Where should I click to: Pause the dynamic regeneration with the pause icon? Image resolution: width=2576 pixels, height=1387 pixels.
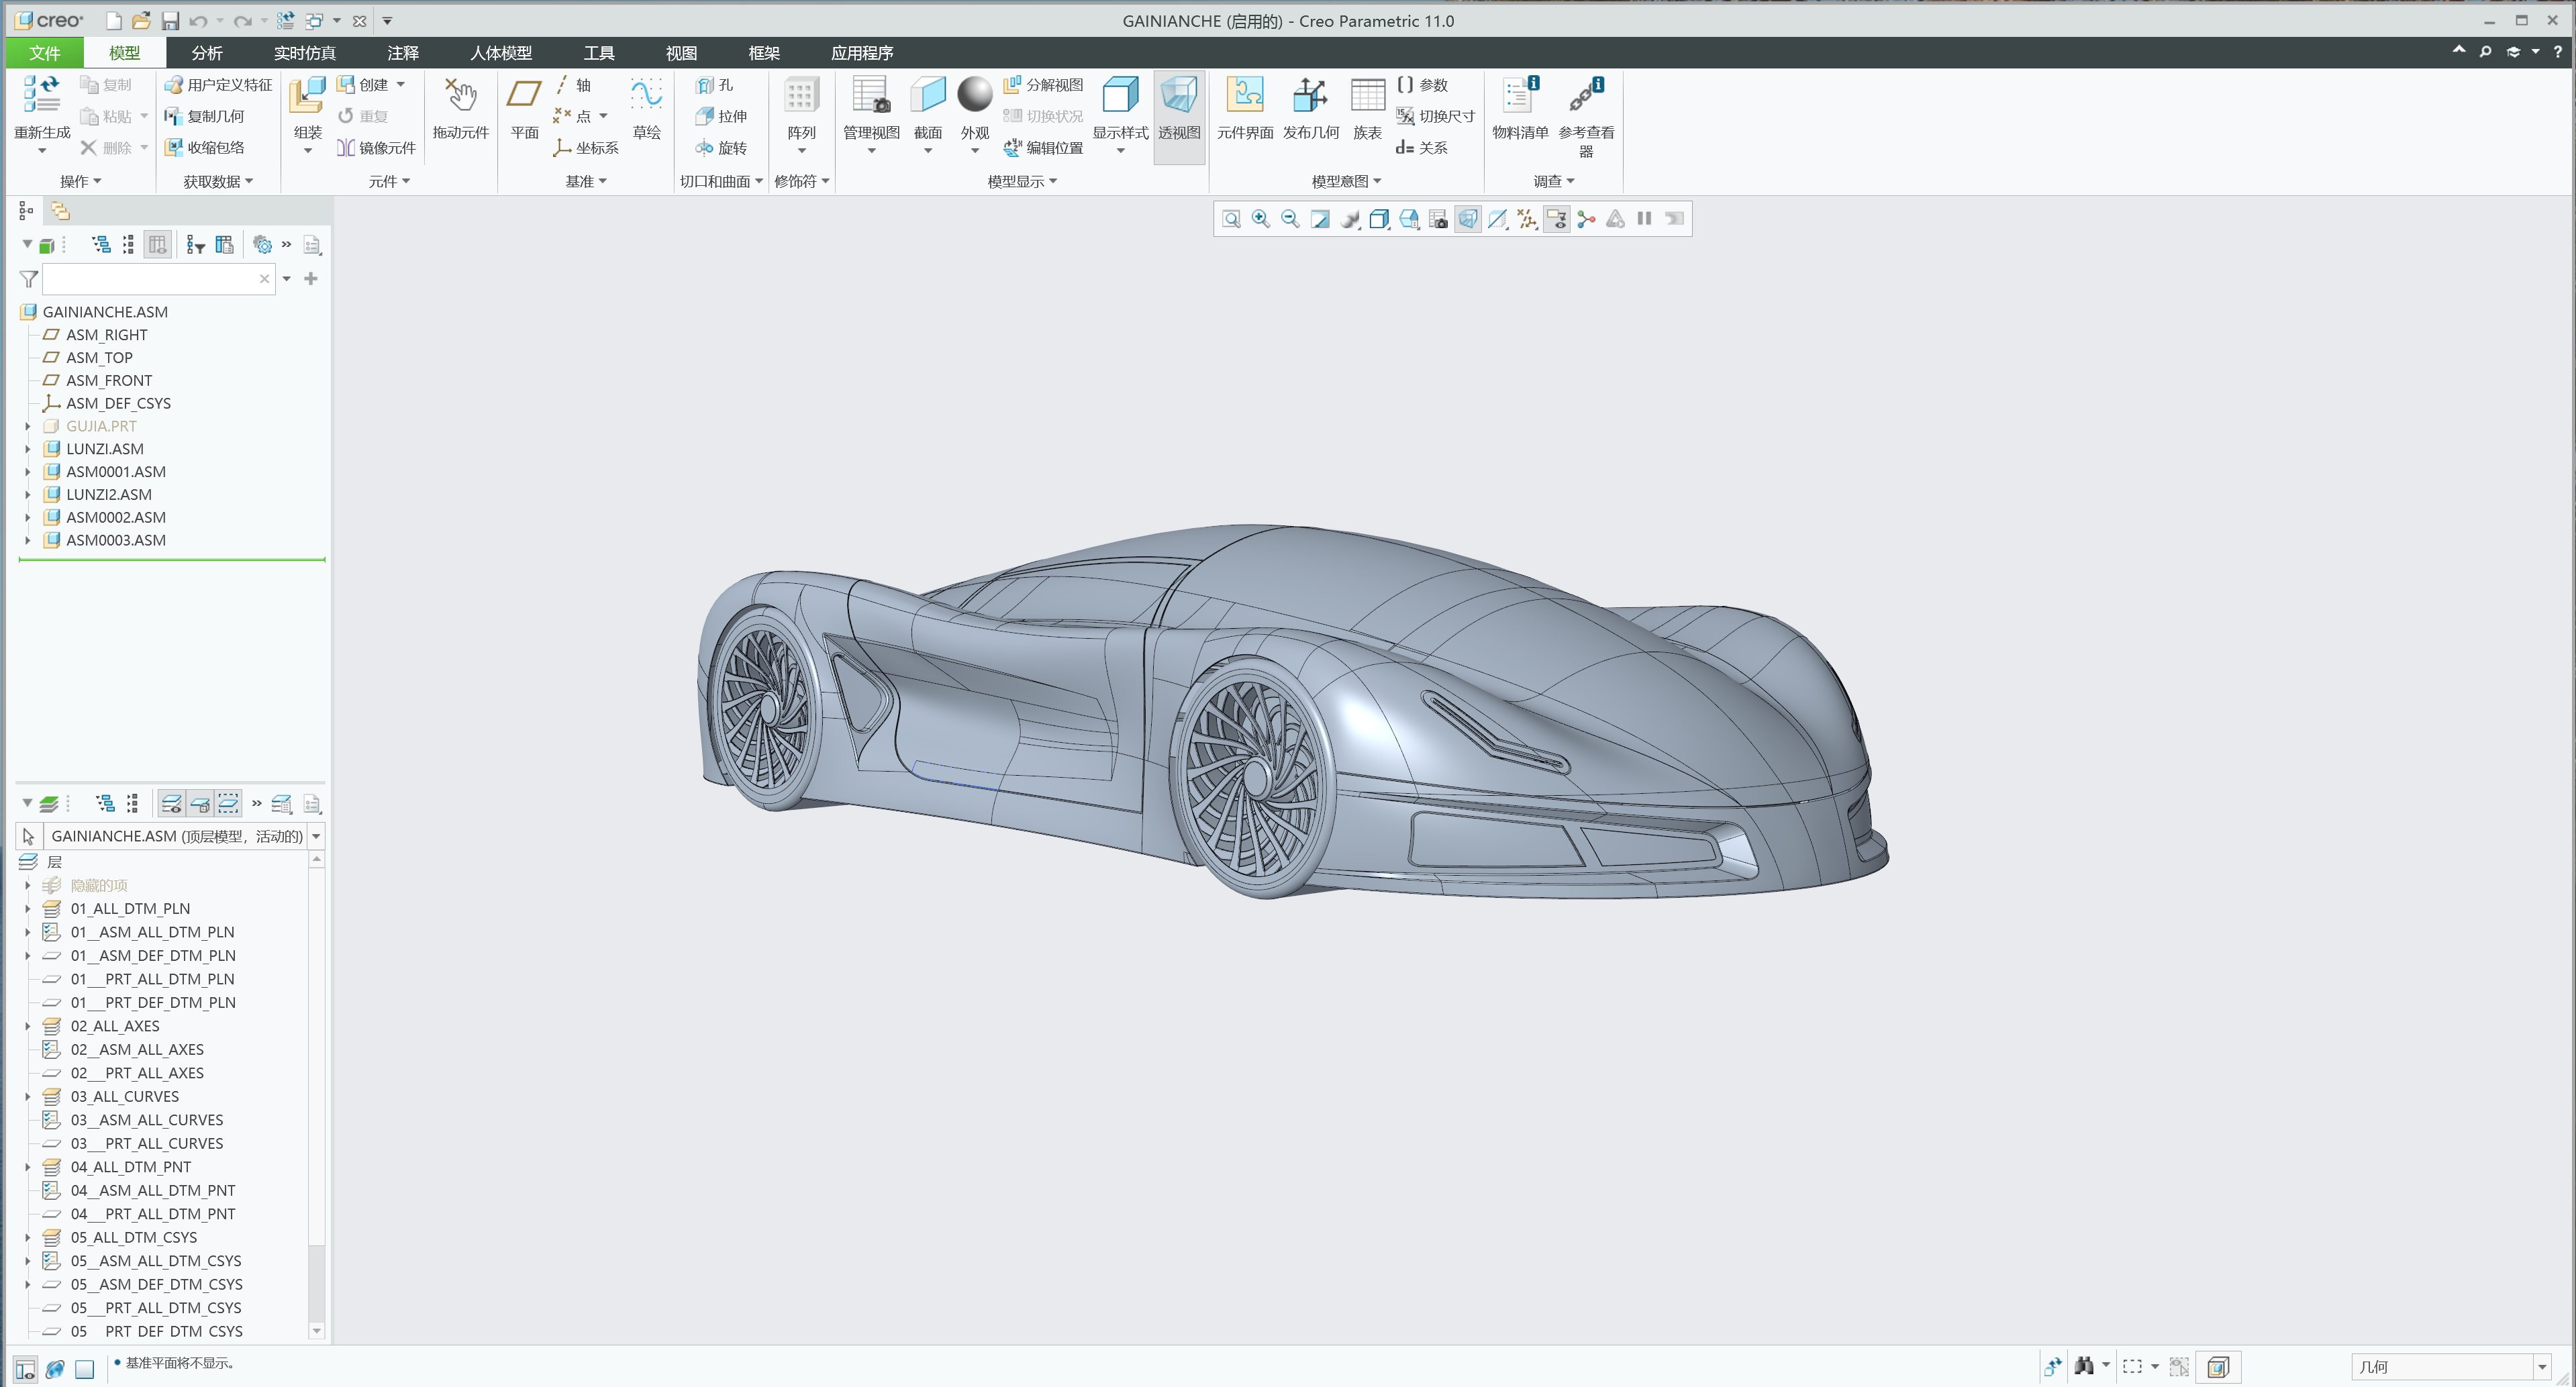click(x=1645, y=218)
